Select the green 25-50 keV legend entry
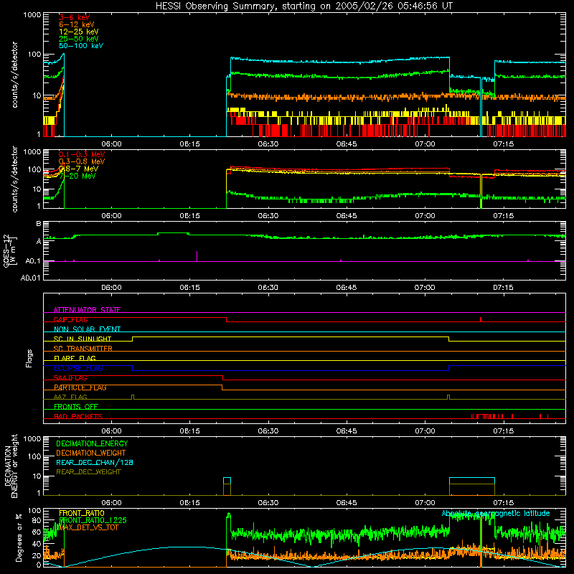The height and width of the screenshot is (574, 574). [78, 39]
